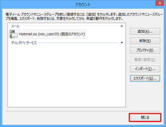Click the 削除(R) button
Image resolution: width=166 pixels, height=127 pixels.
pyautogui.click(x=145, y=41)
